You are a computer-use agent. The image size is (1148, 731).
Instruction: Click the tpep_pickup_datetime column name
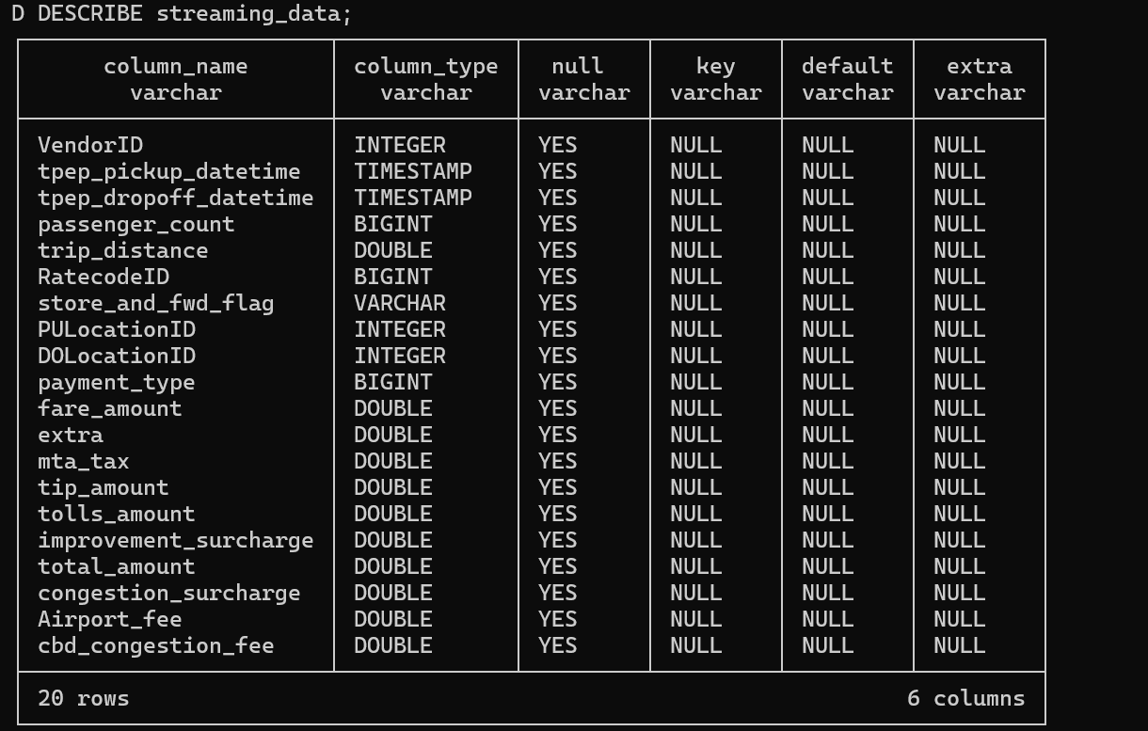168,171
